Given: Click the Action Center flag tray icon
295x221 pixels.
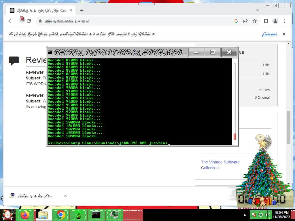Looking at the screenshot, I should [x=254, y=215].
